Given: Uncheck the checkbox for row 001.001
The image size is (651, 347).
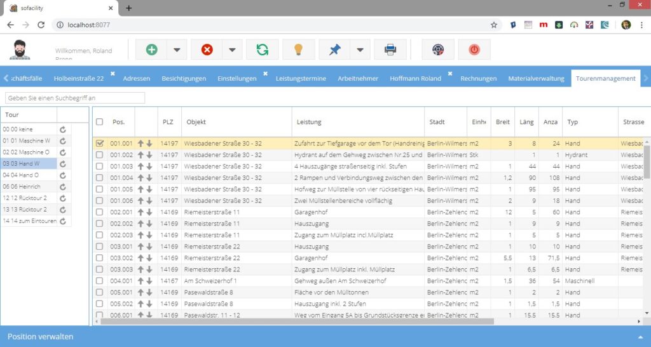Looking at the screenshot, I should pyautogui.click(x=99, y=143).
